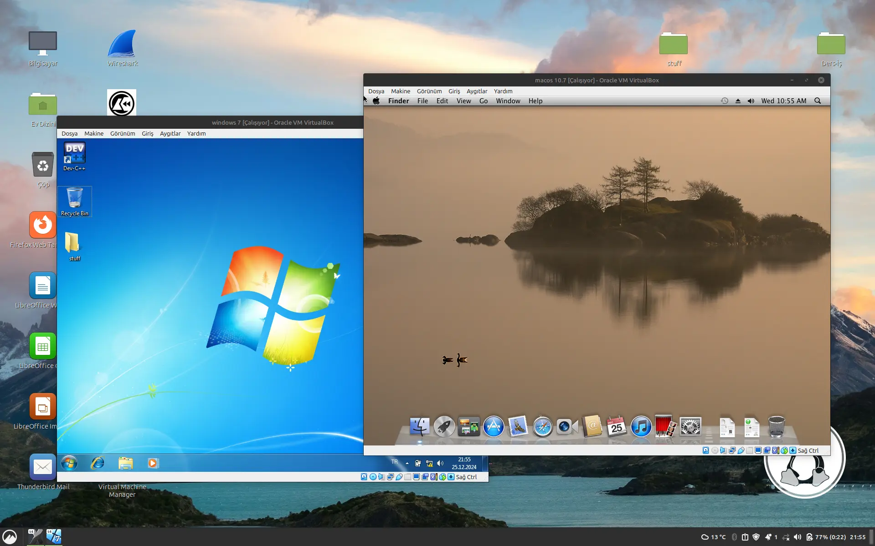Click the macOS clock Wed 10:55 AM
Image resolution: width=875 pixels, height=546 pixels.
pos(783,101)
